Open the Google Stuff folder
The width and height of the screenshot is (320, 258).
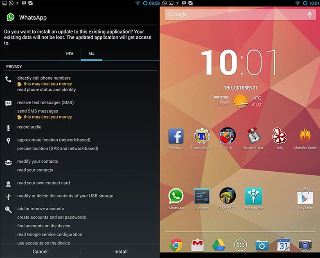(228, 196)
